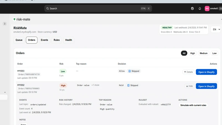Click the Order value reason chip in #1002 row
This screenshot has width=222, height=125.
tap(83, 85)
